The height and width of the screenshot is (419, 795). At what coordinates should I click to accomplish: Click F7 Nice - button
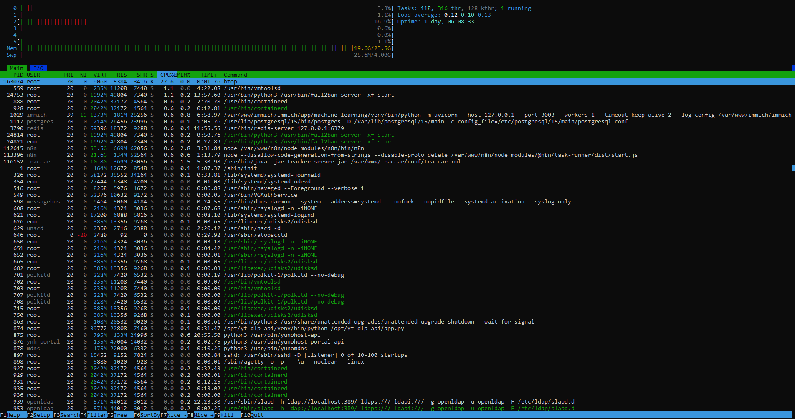[x=174, y=415]
